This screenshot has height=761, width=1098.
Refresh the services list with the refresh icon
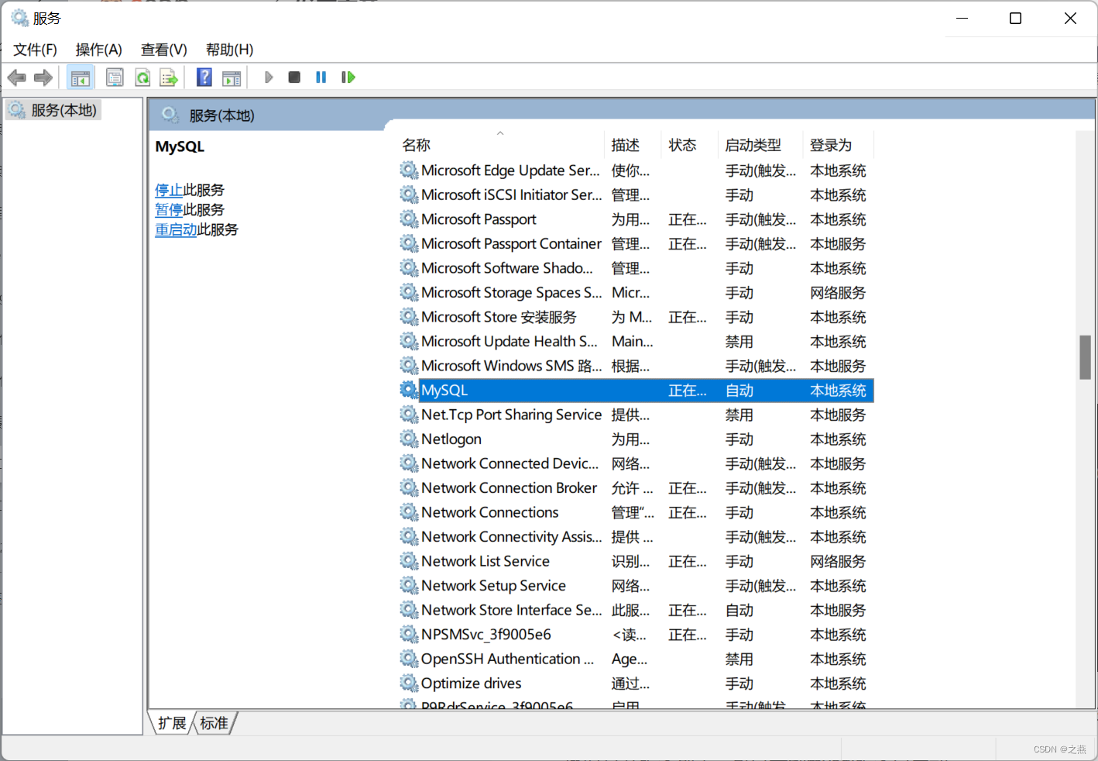coord(142,77)
